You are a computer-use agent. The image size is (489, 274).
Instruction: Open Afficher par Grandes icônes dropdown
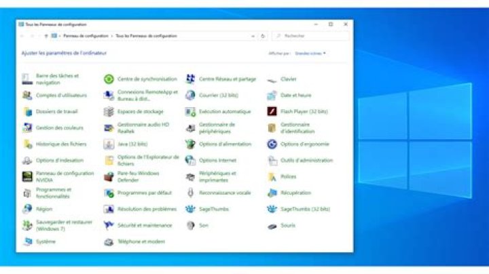(x=310, y=54)
